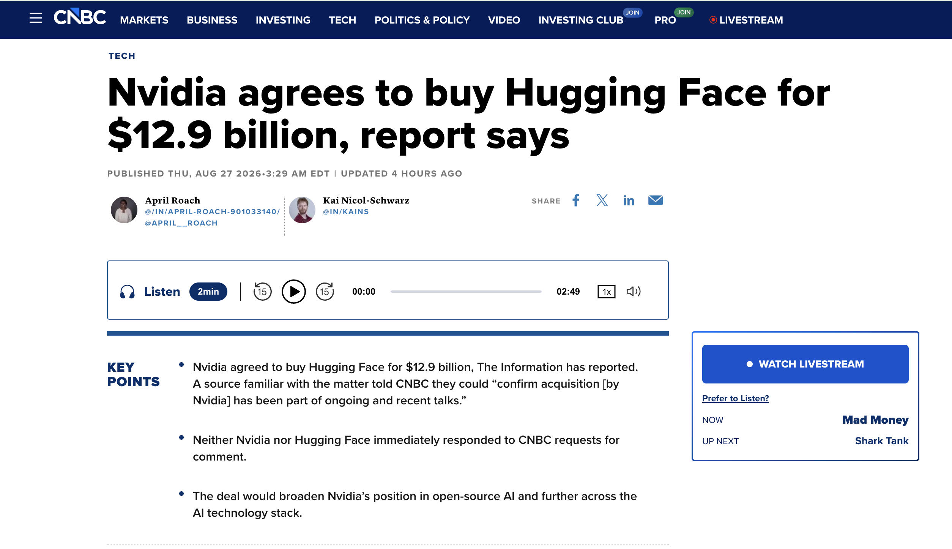This screenshot has width=952, height=549.
Task: Share article on X
Action: point(602,200)
